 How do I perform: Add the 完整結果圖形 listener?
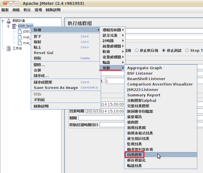161,106
